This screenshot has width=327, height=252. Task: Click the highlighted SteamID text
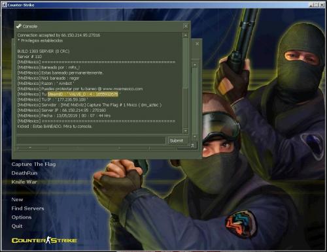[x=83, y=94]
